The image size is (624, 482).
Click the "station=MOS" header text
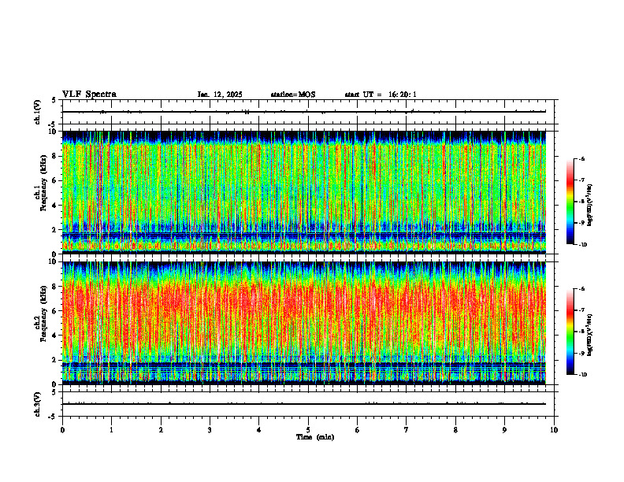click(293, 95)
